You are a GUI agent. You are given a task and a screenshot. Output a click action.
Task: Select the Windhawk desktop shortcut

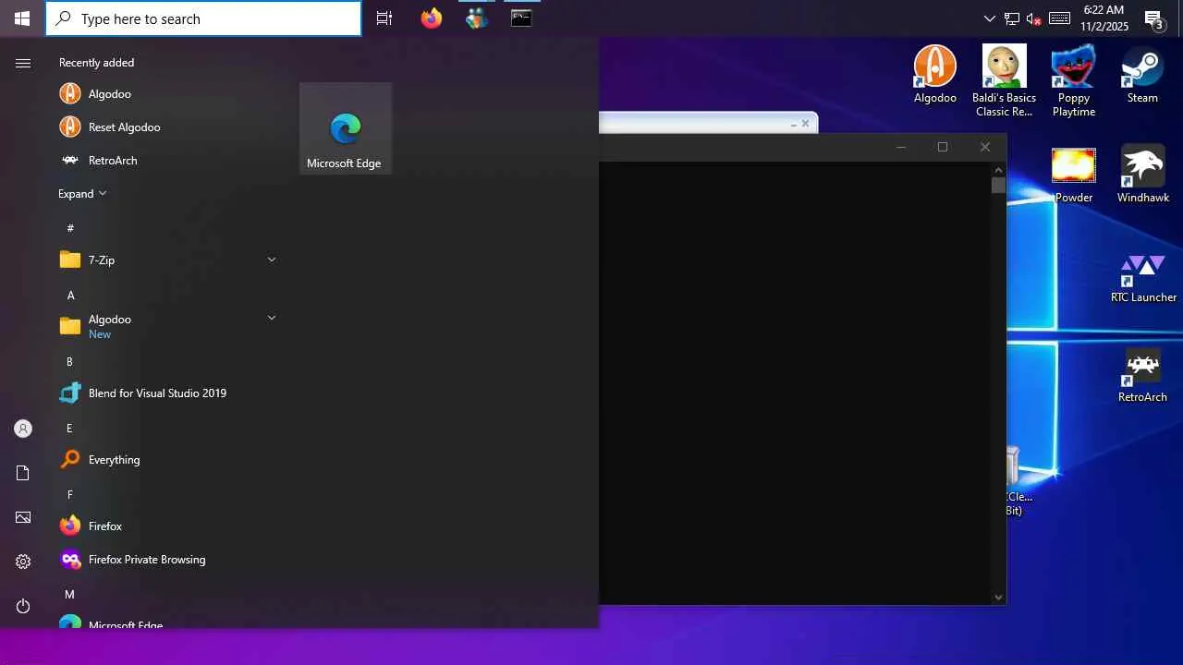click(1142, 175)
